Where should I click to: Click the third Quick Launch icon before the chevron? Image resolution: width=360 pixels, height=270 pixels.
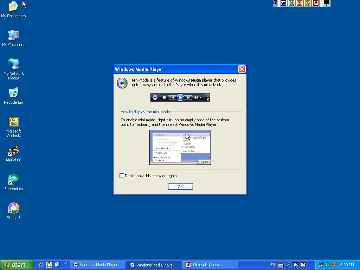(x=57, y=265)
